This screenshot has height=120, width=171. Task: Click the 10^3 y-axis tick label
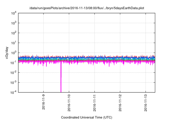14,23
